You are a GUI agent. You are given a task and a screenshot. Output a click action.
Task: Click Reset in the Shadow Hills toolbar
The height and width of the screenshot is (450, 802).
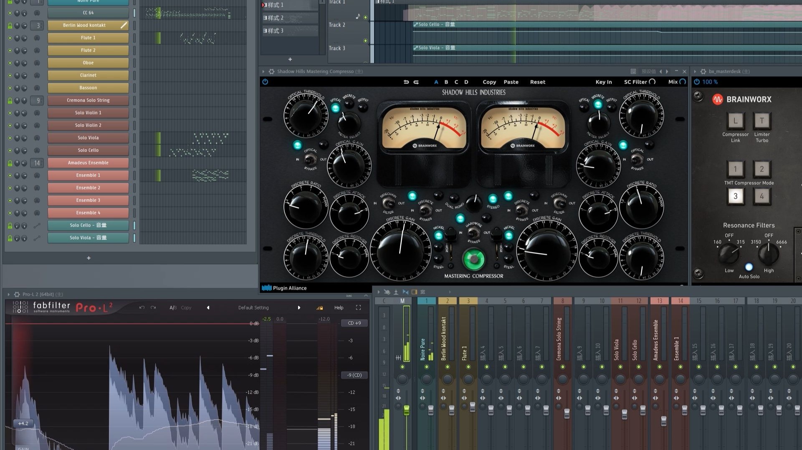[x=538, y=82]
